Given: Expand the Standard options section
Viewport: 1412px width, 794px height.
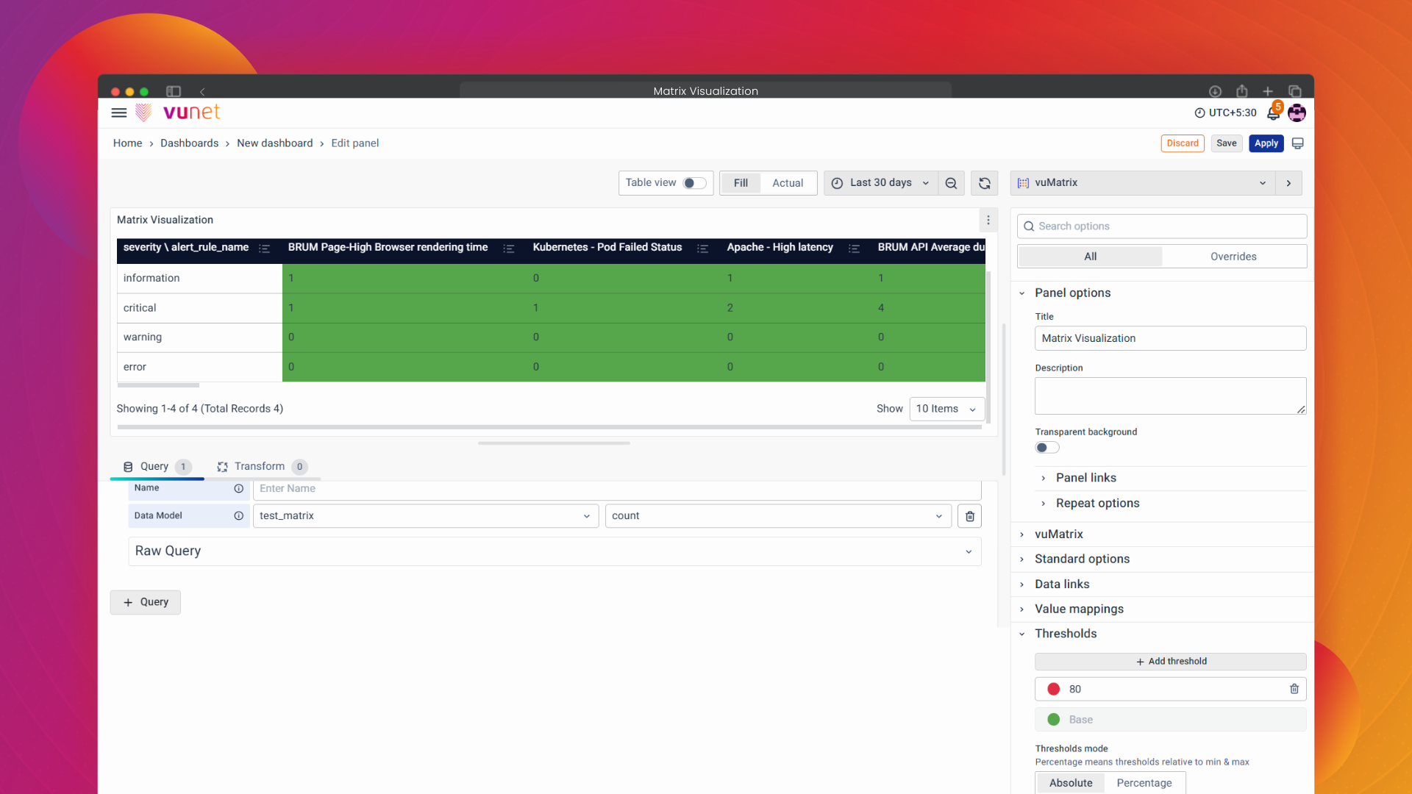Looking at the screenshot, I should (x=1081, y=559).
